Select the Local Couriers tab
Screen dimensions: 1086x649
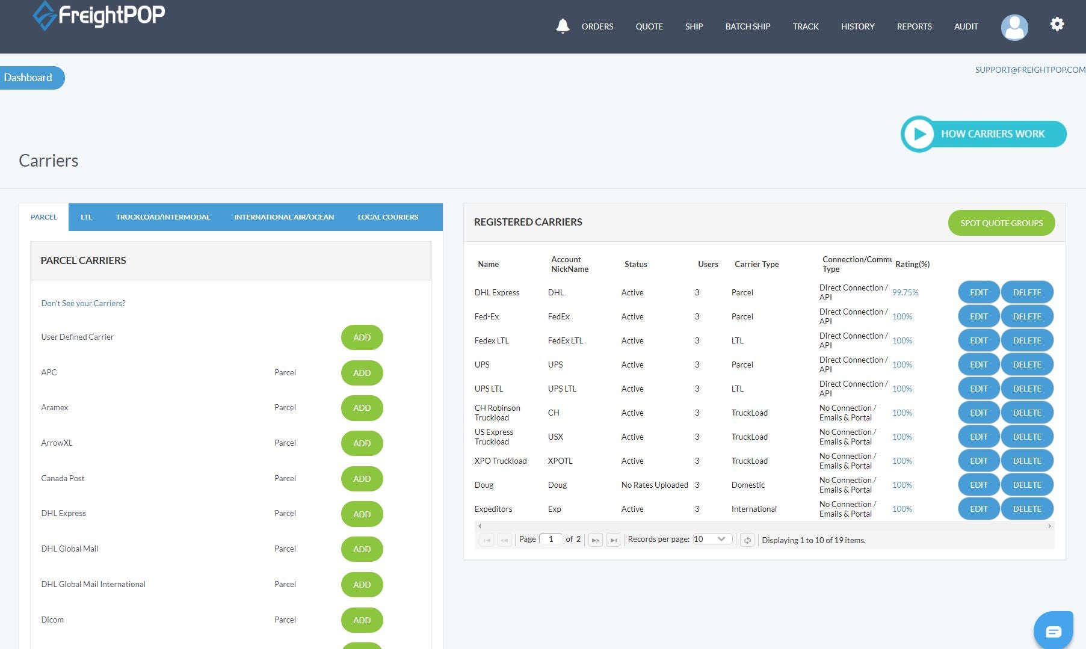point(387,217)
